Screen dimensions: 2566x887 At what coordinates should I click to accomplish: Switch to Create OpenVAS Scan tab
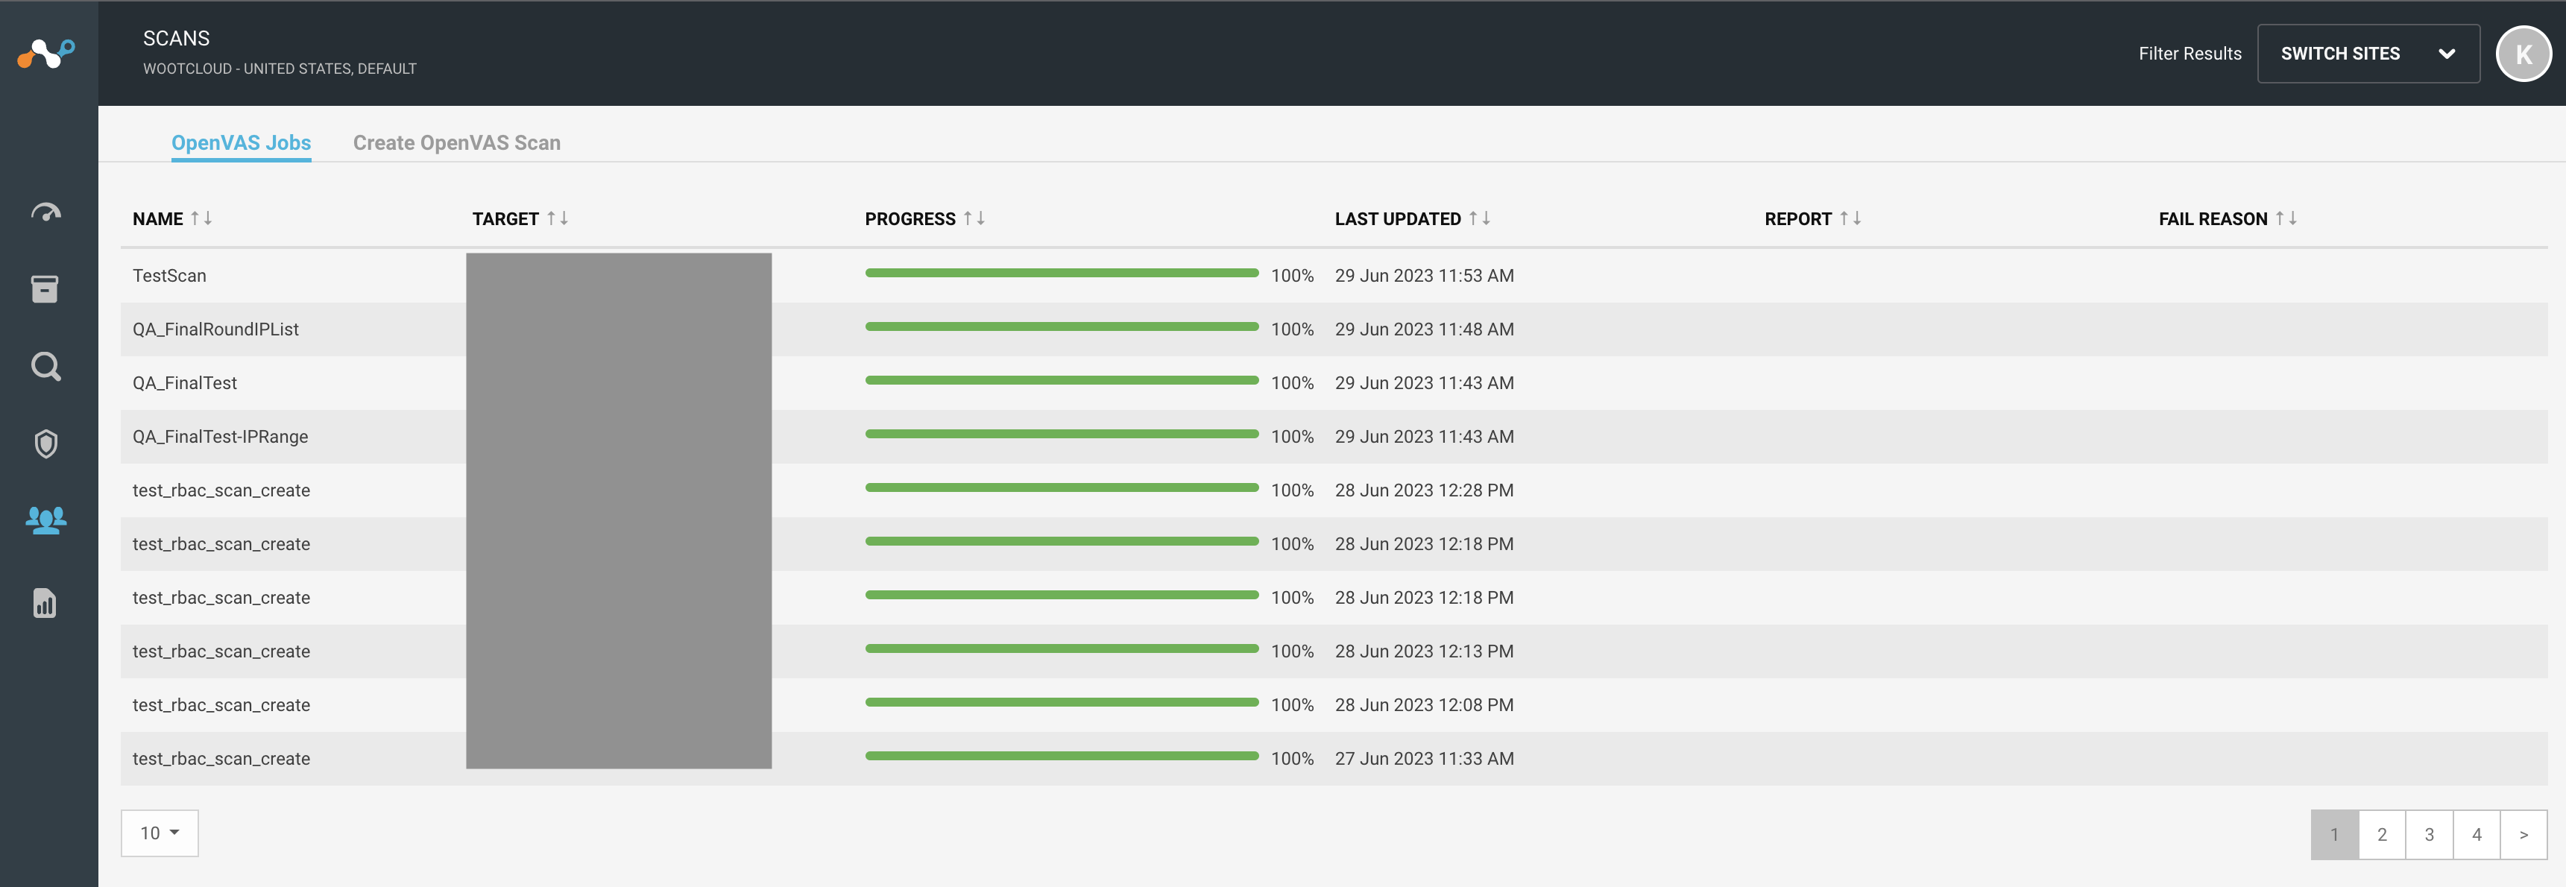pos(456,142)
